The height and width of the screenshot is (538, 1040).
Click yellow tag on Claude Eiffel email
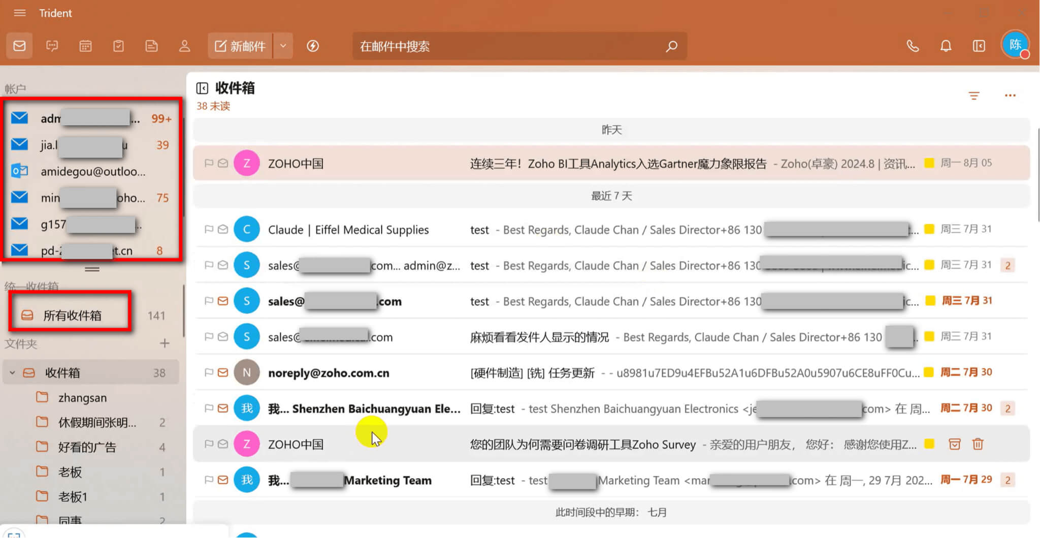click(929, 229)
